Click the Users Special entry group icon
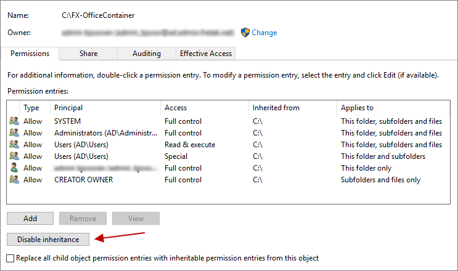Screen dimensions: 458x271 14,156
